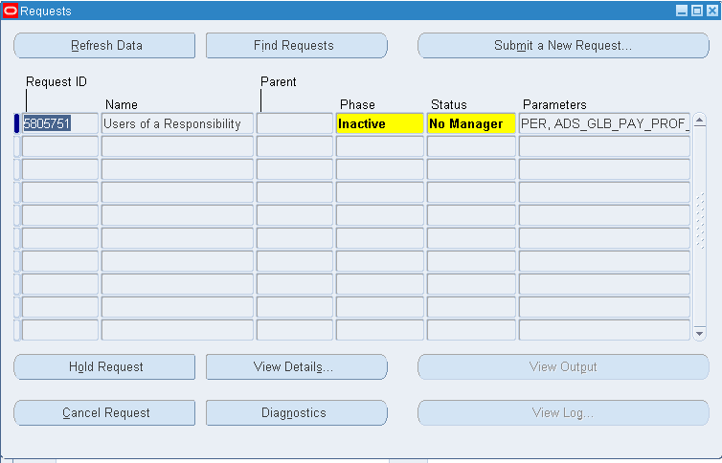Click the yellow Inactive phase cell
The image size is (722, 463).
[379, 123]
